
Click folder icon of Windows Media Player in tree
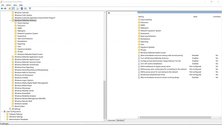tap(13, 86)
